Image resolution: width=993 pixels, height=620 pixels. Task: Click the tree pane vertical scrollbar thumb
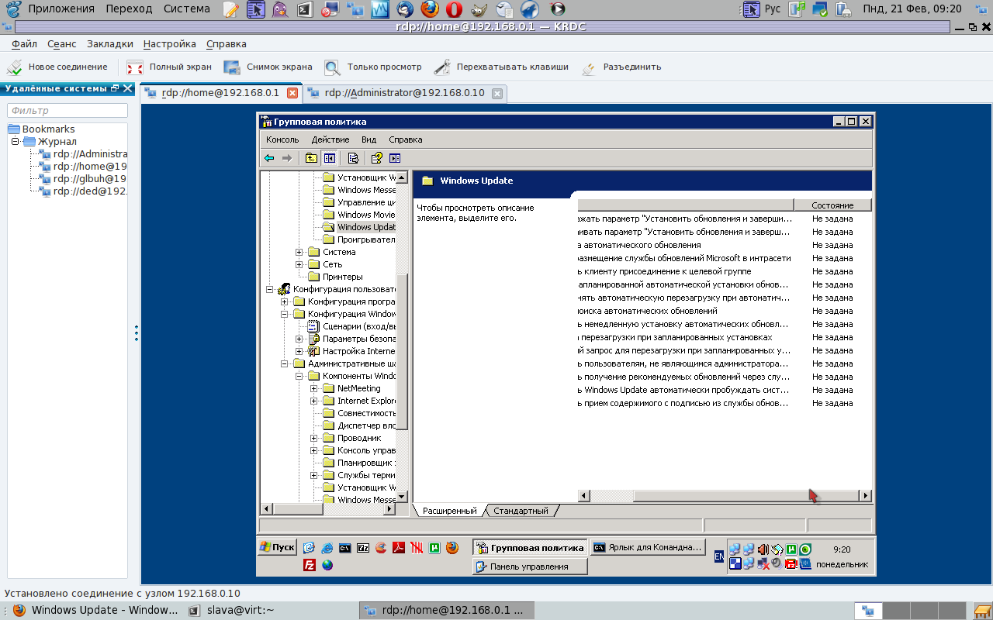click(402, 351)
